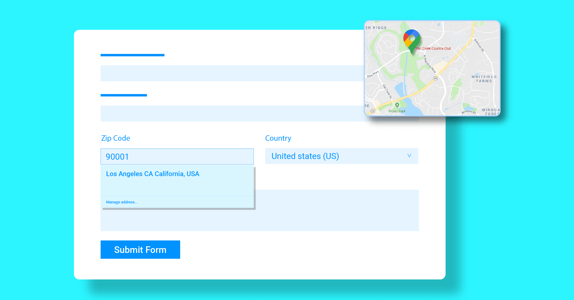Click the Country field label
The image size is (574, 300).
click(x=278, y=138)
